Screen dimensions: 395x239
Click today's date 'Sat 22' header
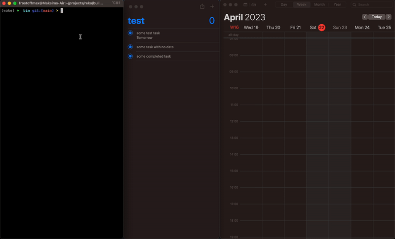(317, 28)
